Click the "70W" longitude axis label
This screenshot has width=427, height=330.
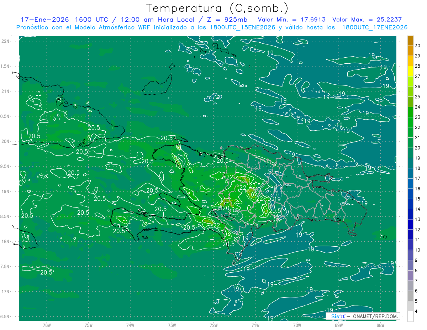(297, 325)
